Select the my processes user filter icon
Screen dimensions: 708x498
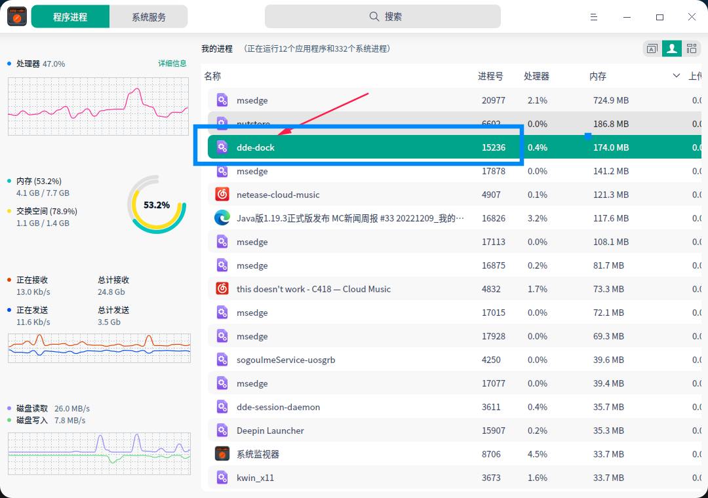coord(671,48)
